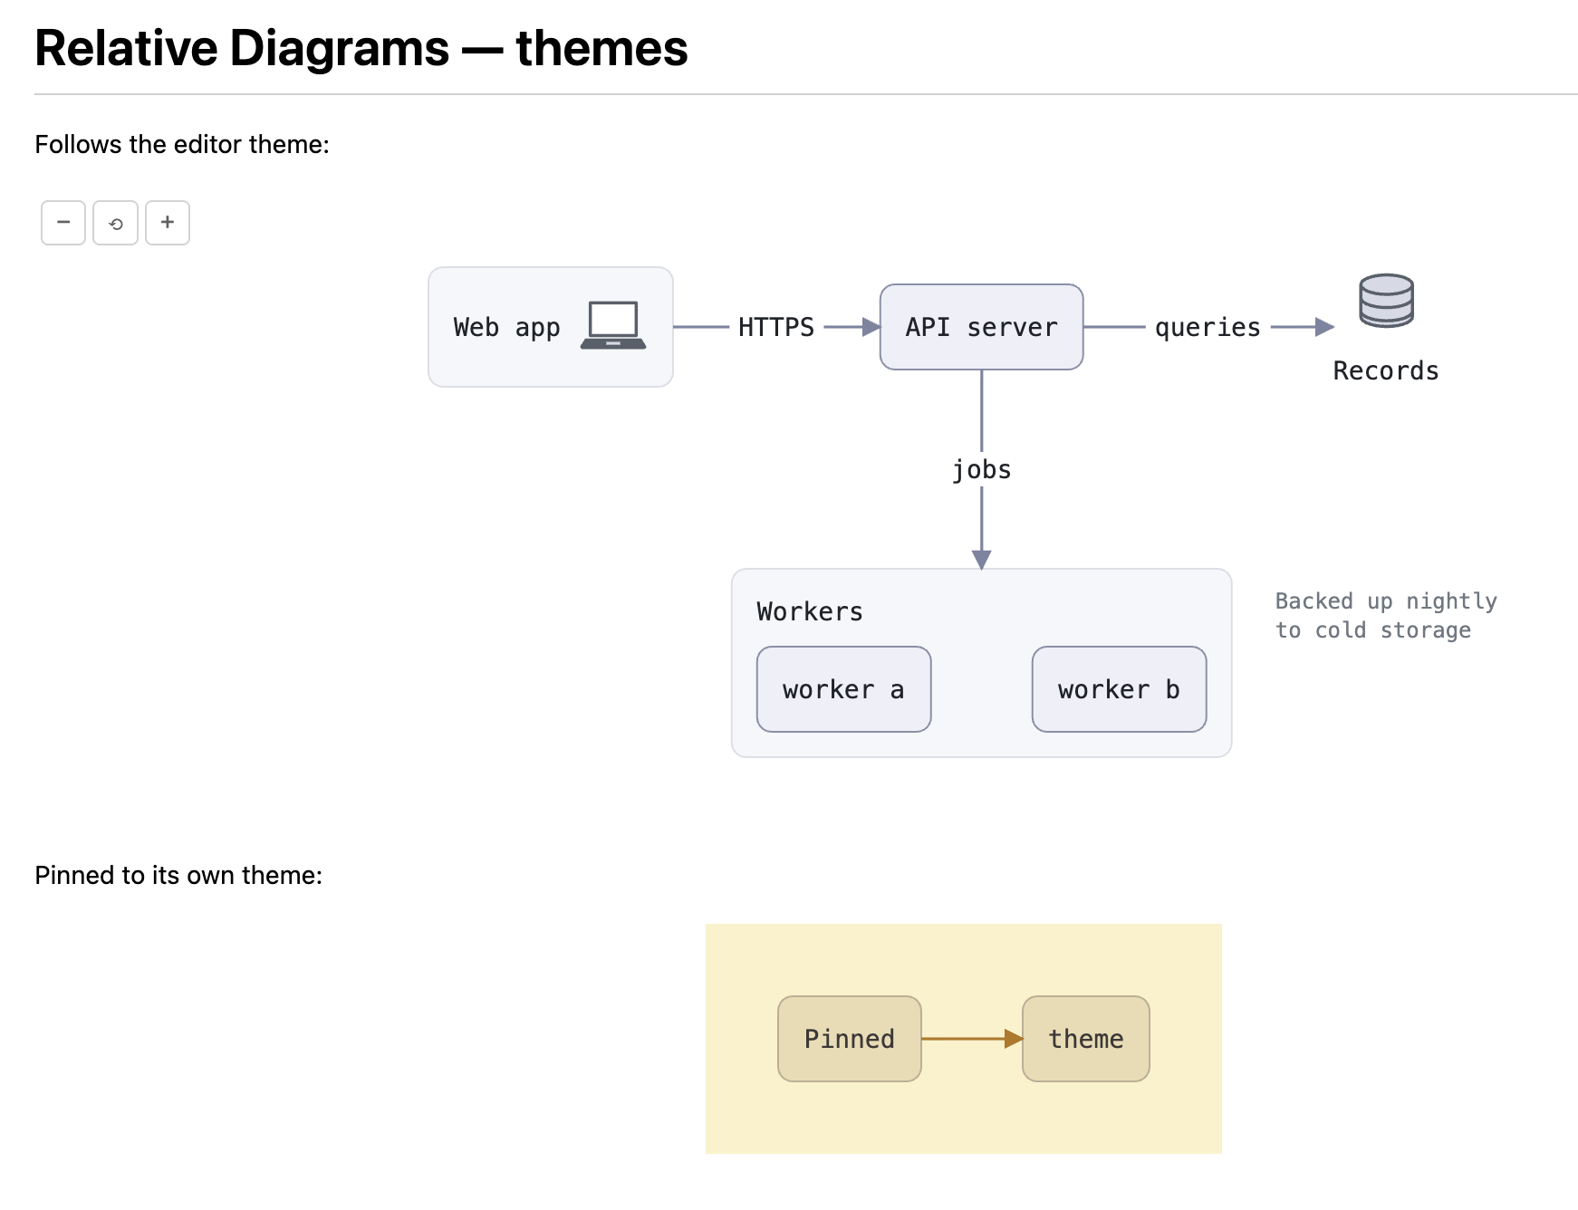Select the API server node
Screen dimensions: 1578x1210
(981, 327)
